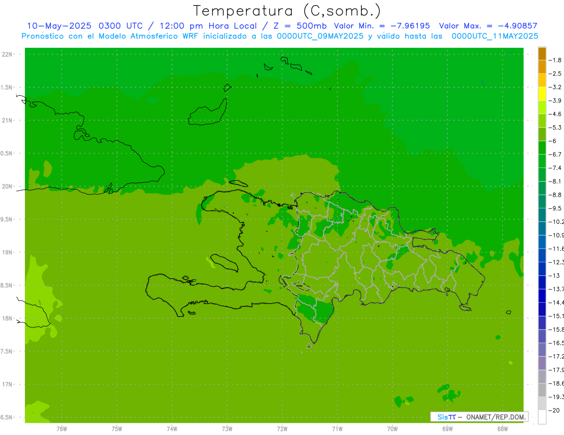
Task: Click the '68W' longitude label
Action: 502,429
